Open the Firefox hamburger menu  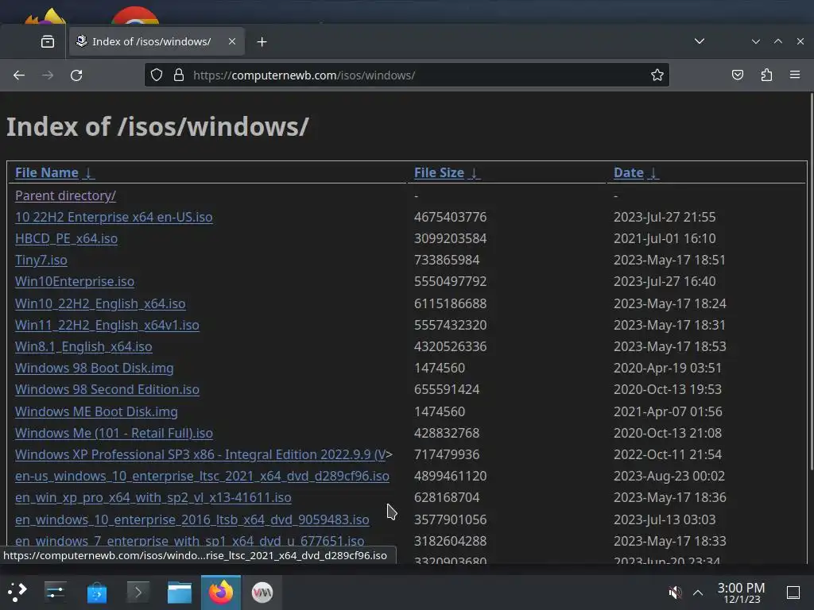click(x=795, y=75)
